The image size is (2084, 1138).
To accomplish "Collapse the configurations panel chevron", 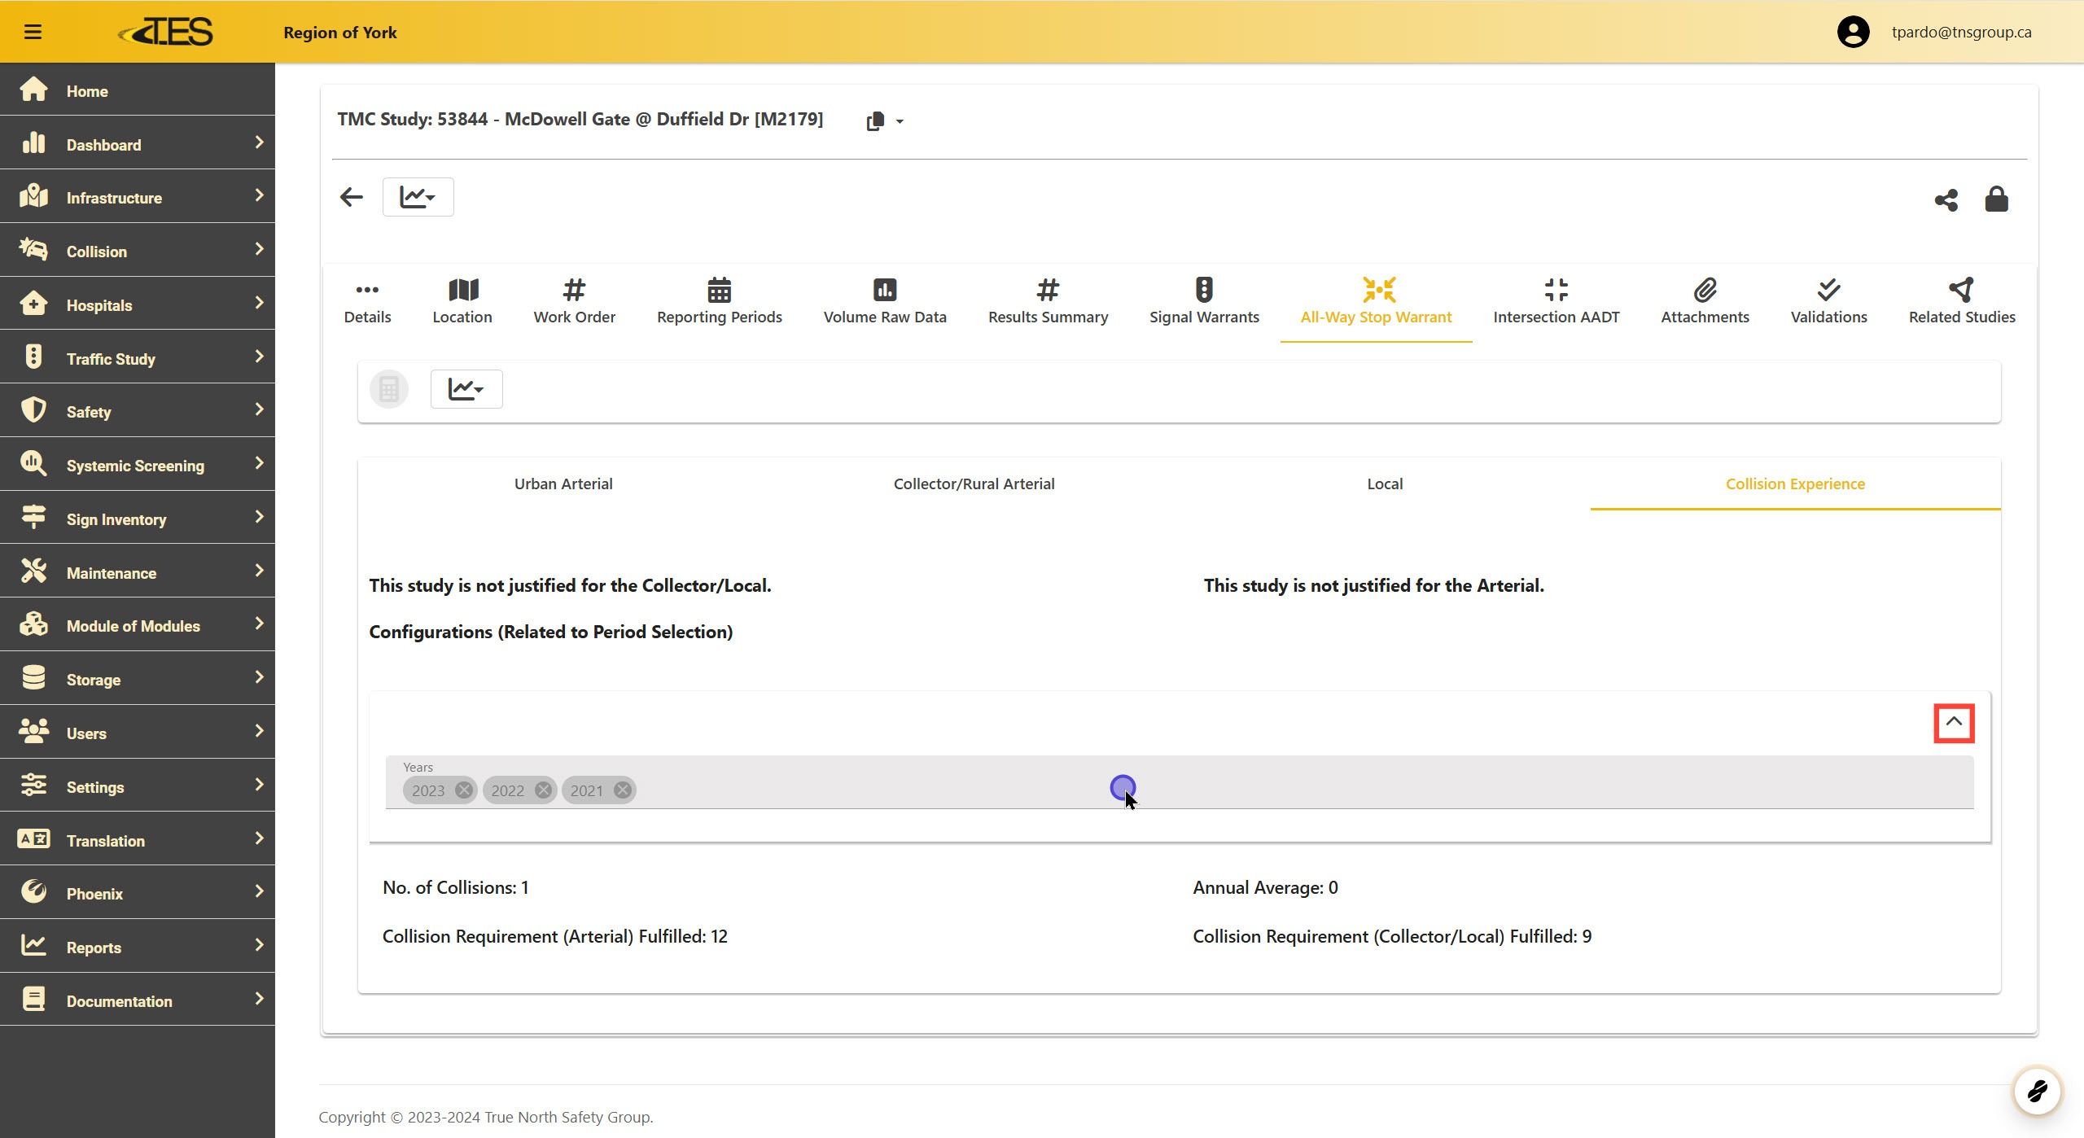I will [x=1954, y=723].
